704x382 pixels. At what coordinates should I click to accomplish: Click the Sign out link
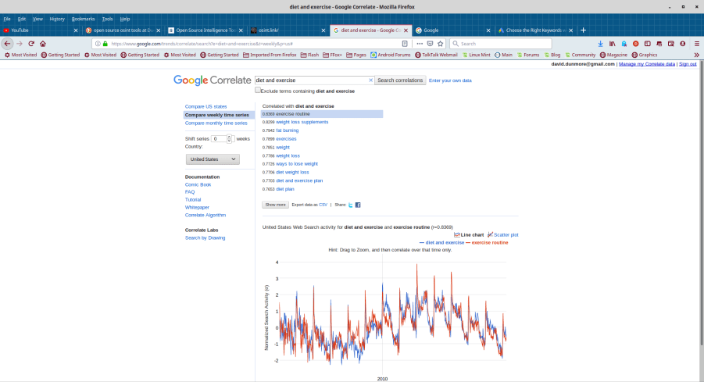point(688,64)
